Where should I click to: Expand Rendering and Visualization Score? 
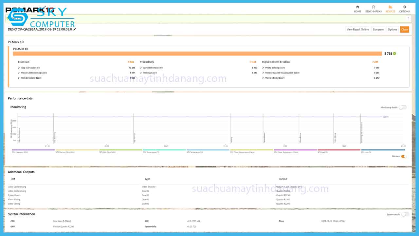tap(263, 73)
